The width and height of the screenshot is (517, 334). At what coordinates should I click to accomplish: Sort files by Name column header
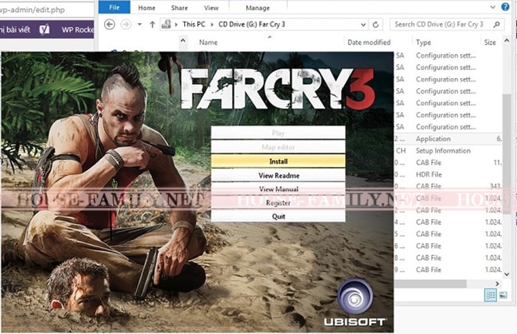208,43
